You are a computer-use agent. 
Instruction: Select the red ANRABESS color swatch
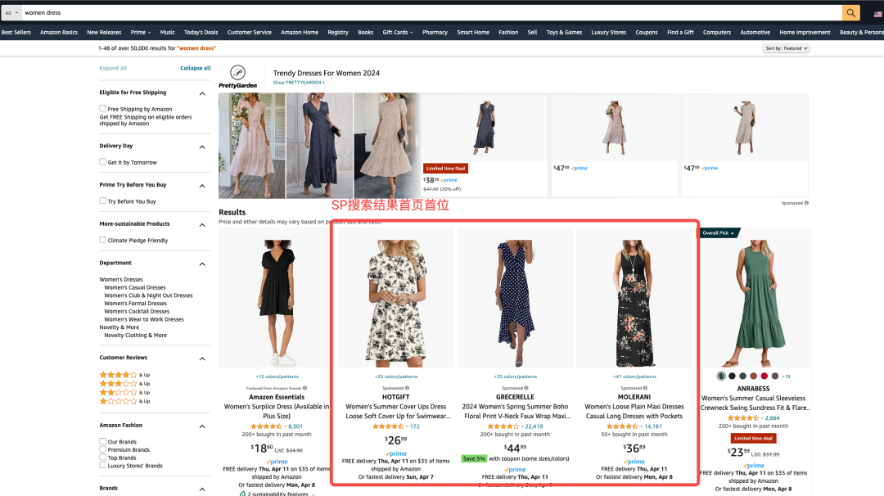764,377
